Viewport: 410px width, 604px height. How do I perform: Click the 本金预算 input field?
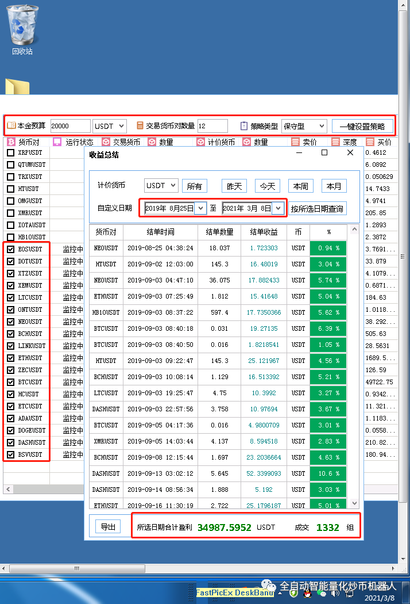tap(70, 126)
